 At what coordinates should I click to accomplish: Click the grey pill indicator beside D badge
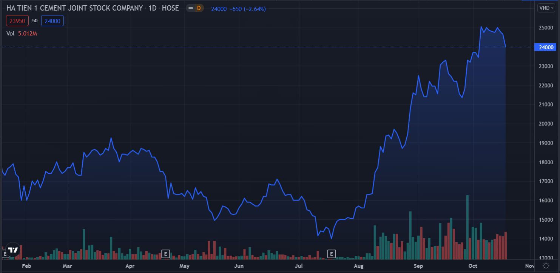click(191, 8)
